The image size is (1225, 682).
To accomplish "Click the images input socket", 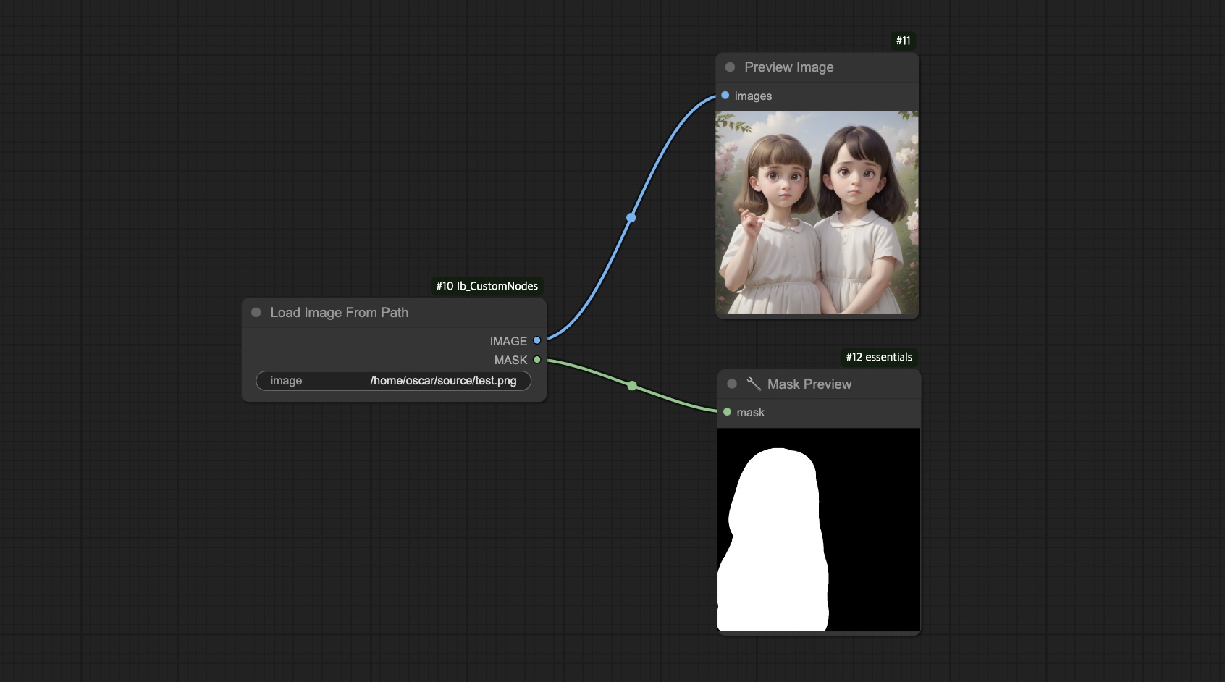I will click(x=725, y=96).
